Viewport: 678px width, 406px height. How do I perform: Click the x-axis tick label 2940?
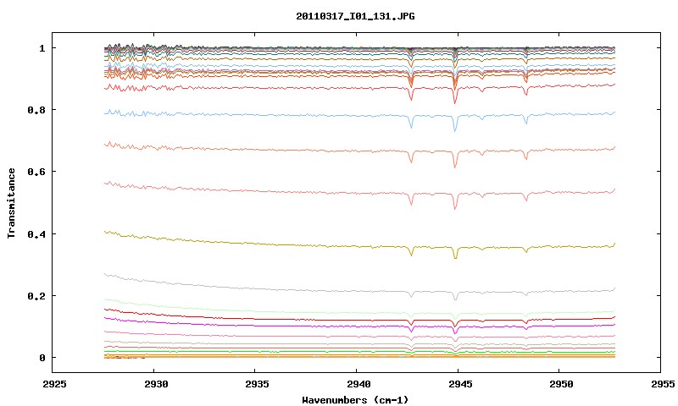pos(358,384)
